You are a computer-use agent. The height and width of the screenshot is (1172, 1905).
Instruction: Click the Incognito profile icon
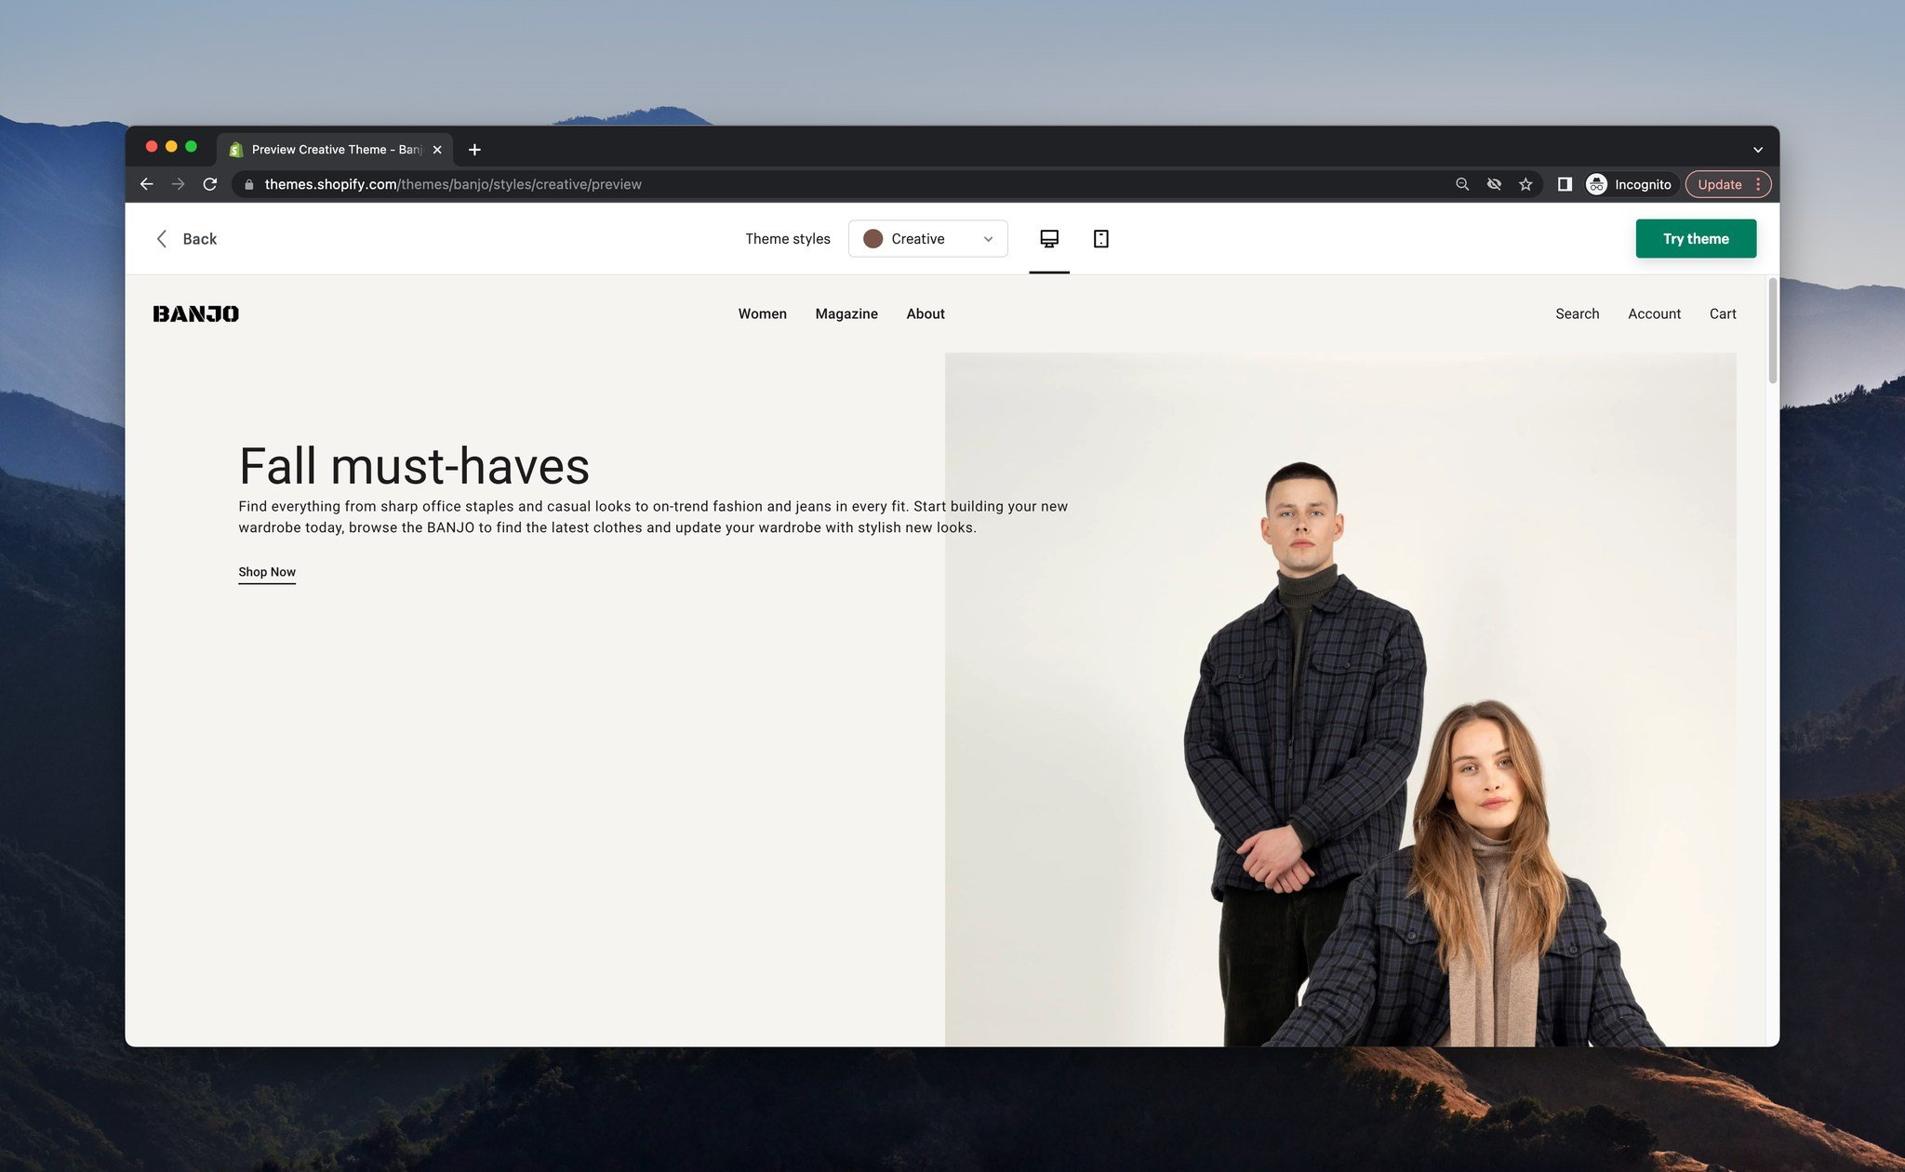[x=1596, y=183]
